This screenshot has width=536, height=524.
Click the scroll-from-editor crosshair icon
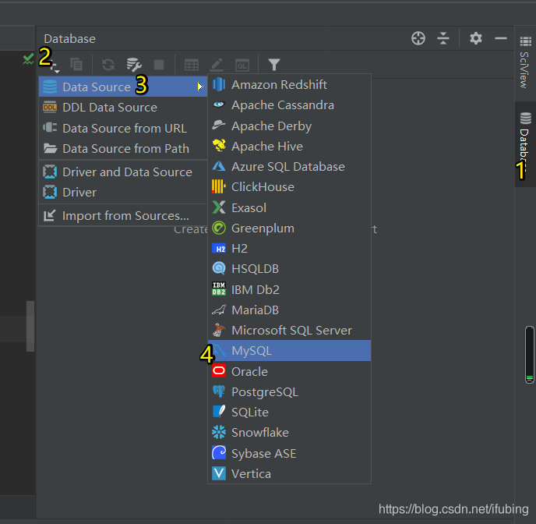pos(418,38)
